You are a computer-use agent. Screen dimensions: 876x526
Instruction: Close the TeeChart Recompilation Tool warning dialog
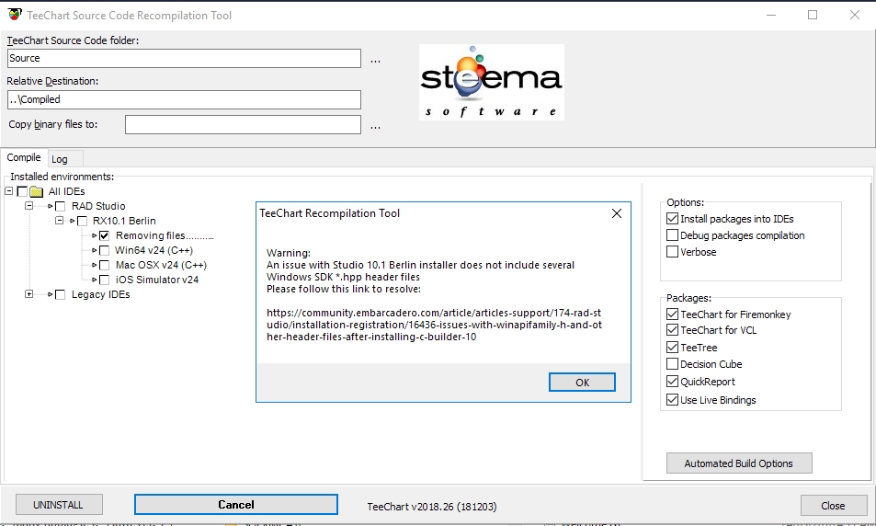pyautogui.click(x=616, y=213)
